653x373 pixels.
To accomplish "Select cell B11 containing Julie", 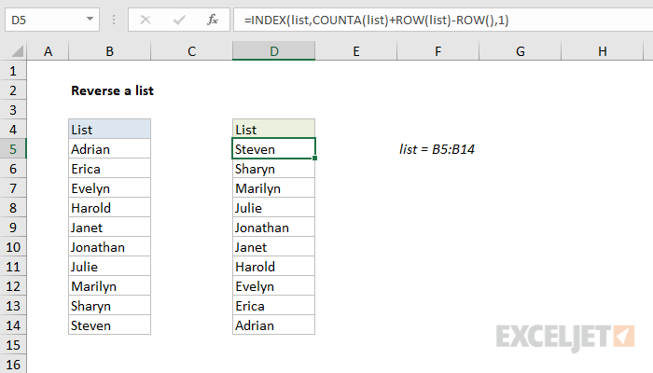I will (109, 267).
